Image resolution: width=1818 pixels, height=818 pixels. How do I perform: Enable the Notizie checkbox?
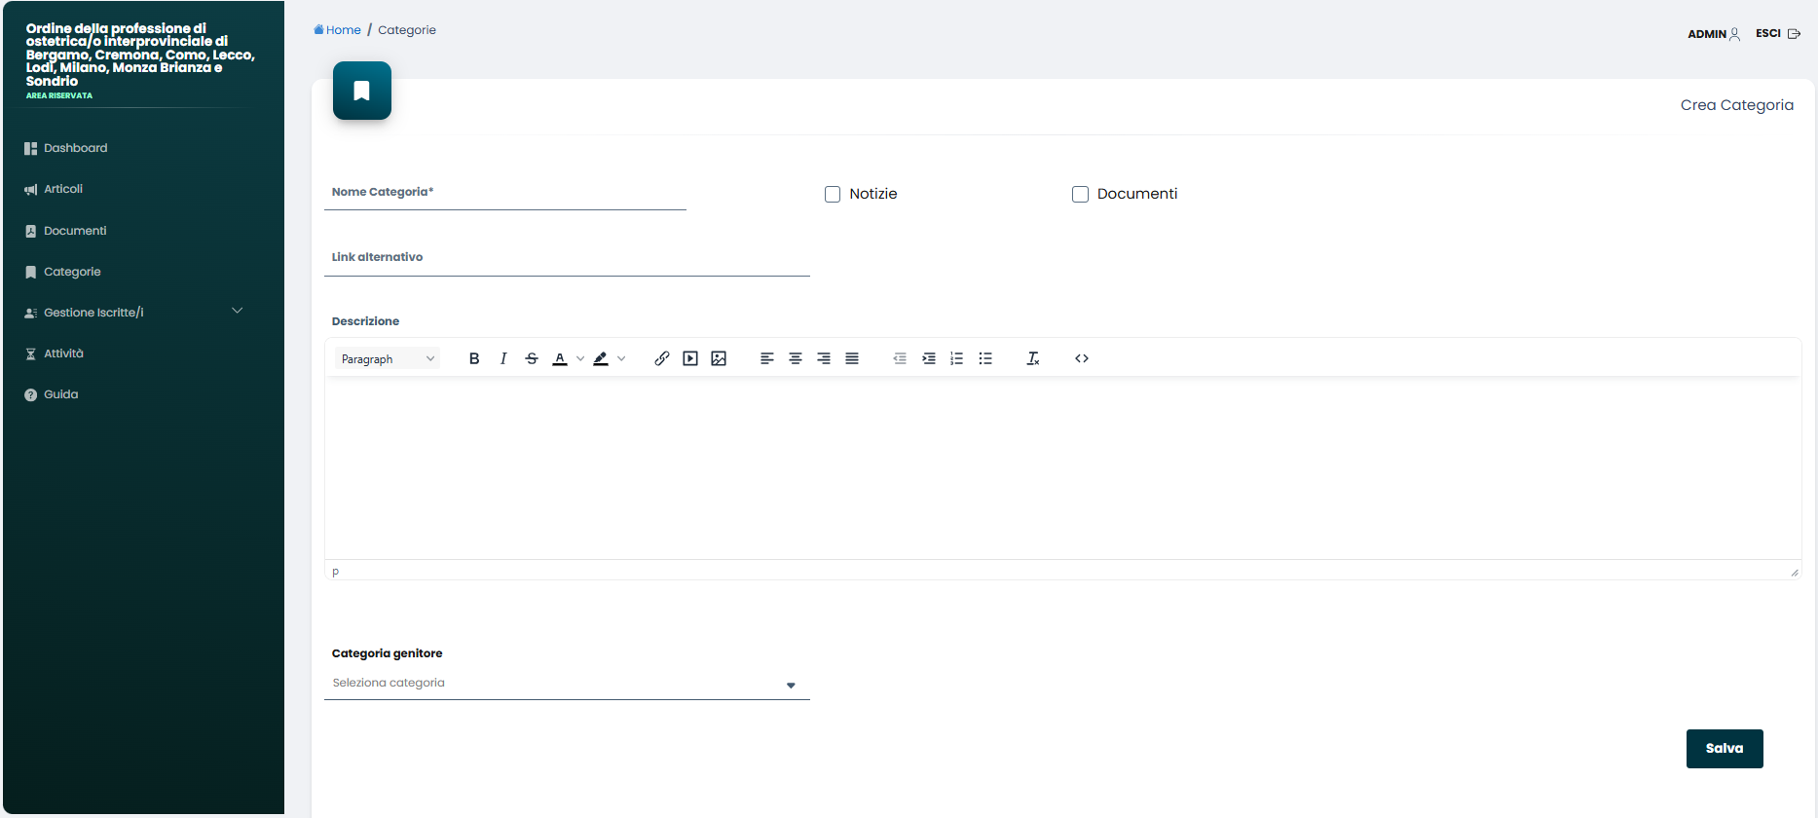[833, 195]
